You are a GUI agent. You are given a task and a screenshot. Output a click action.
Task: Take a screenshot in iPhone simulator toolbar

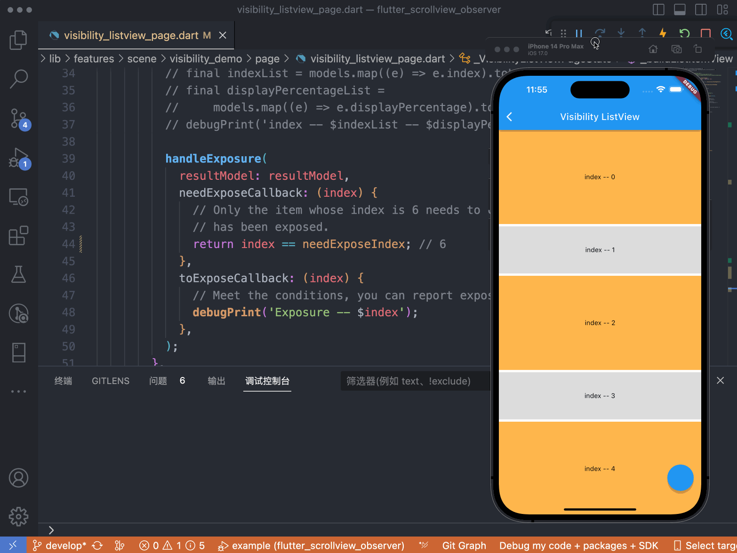676,49
